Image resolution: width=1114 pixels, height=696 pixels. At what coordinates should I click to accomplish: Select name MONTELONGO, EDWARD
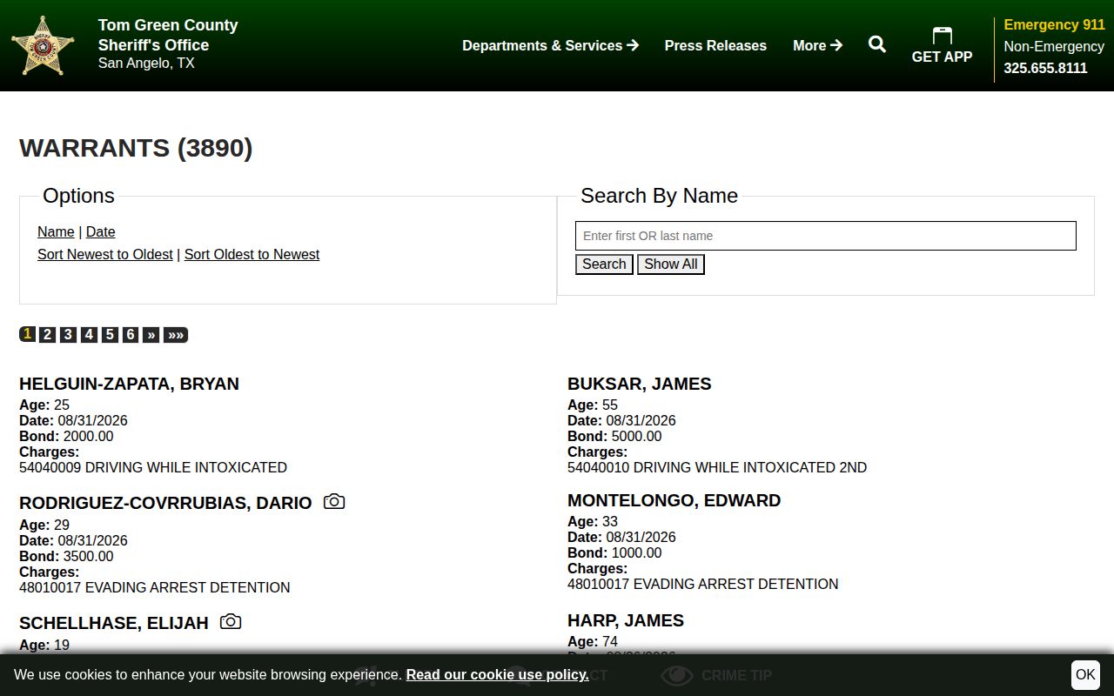[x=674, y=500]
